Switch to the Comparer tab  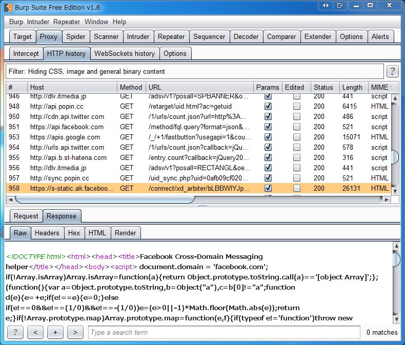coord(281,36)
